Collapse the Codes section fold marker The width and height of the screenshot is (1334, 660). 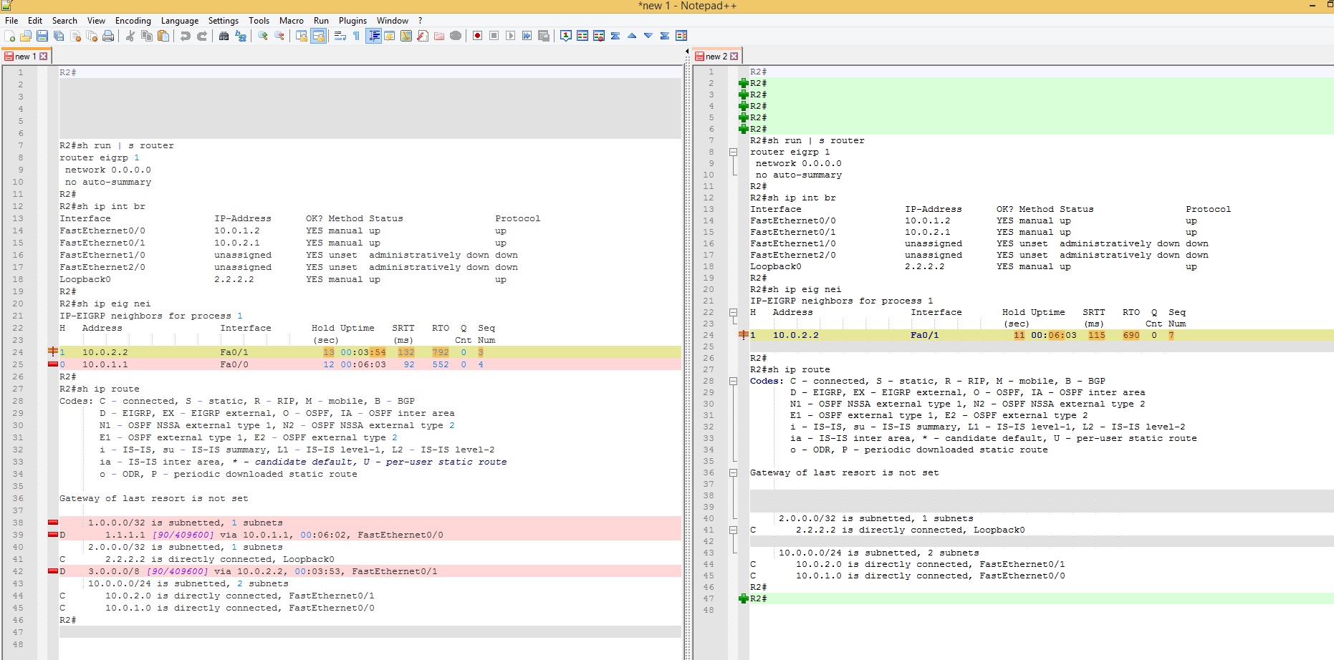coord(733,381)
